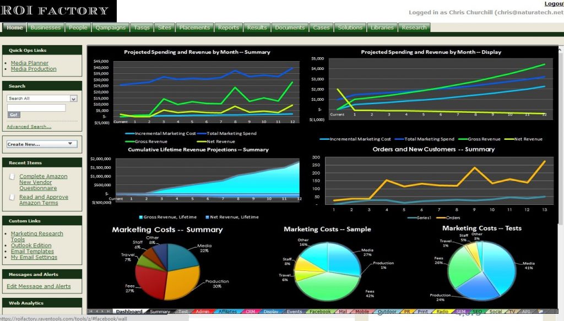Go to the Businesses tab

[46, 28]
